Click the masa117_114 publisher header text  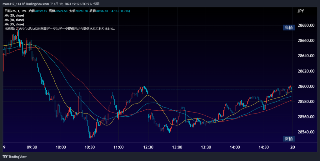pos(12,4)
